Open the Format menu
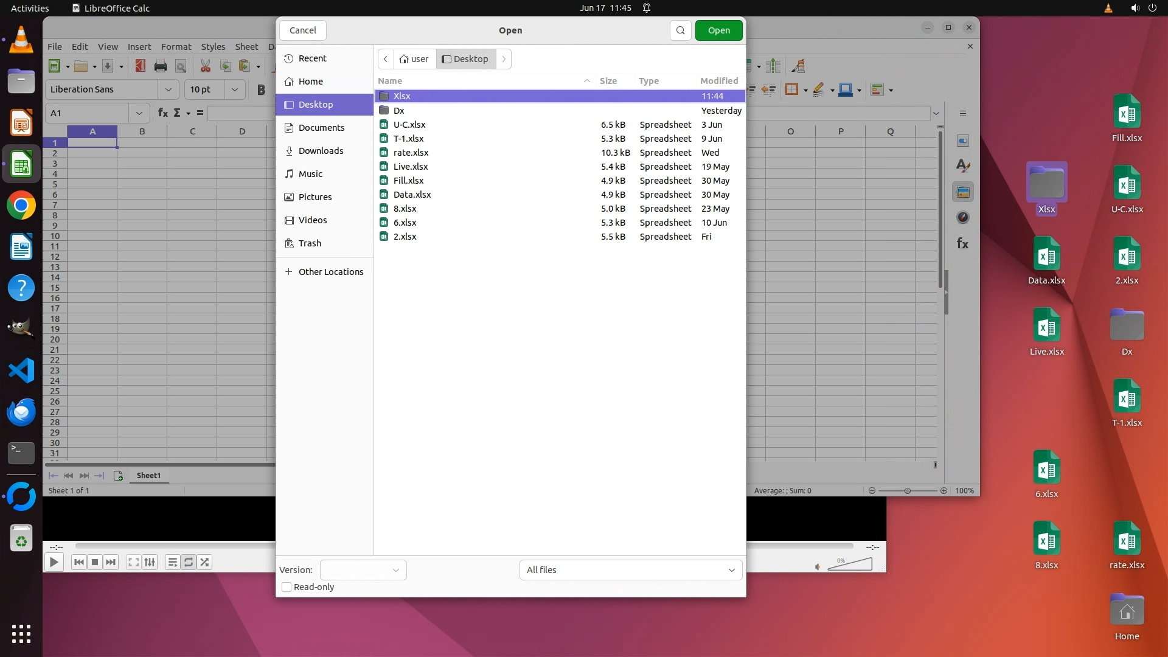 (x=176, y=47)
